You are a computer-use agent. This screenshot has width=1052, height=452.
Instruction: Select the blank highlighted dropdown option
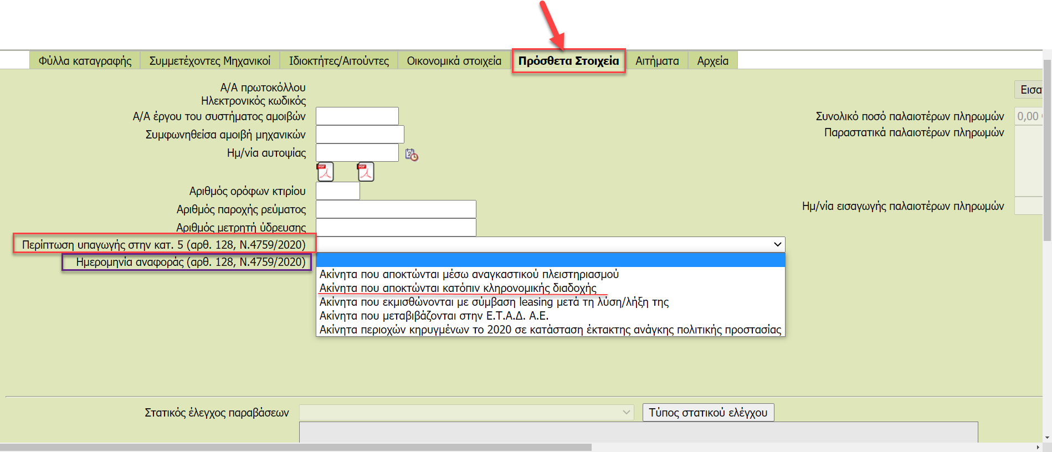(x=550, y=260)
